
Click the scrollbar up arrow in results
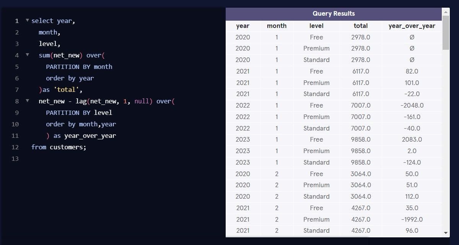[445, 12]
